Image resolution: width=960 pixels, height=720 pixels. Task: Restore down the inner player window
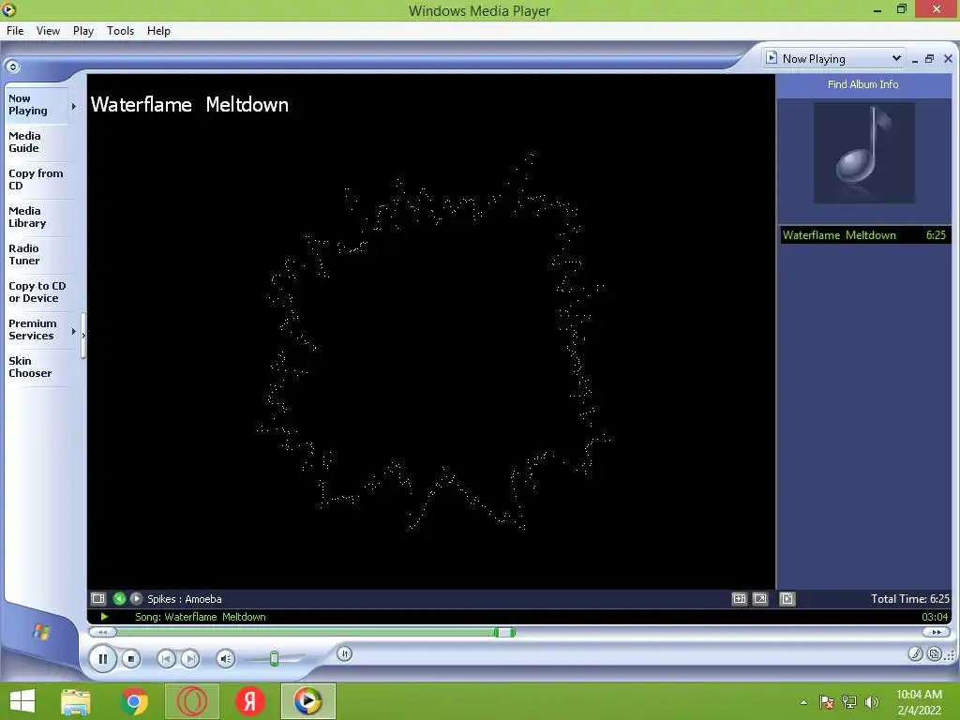coord(929,59)
